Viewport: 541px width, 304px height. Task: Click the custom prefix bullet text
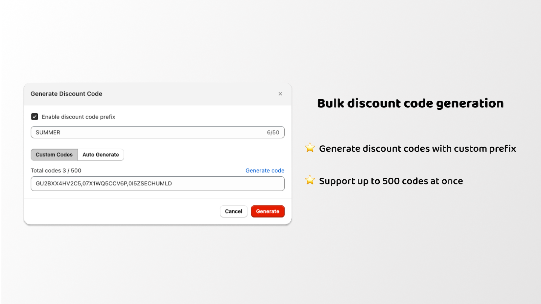[x=417, y=149]
